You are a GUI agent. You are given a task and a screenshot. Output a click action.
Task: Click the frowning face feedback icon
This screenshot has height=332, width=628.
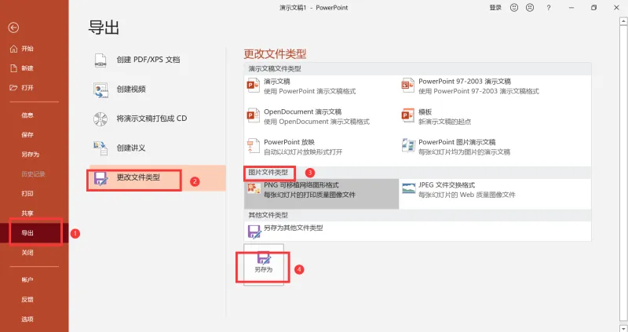tap(529, 8)
